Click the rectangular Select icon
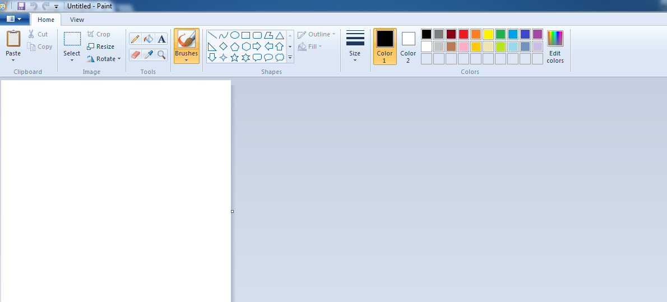667x302 pixels. [x=72, y=39]
